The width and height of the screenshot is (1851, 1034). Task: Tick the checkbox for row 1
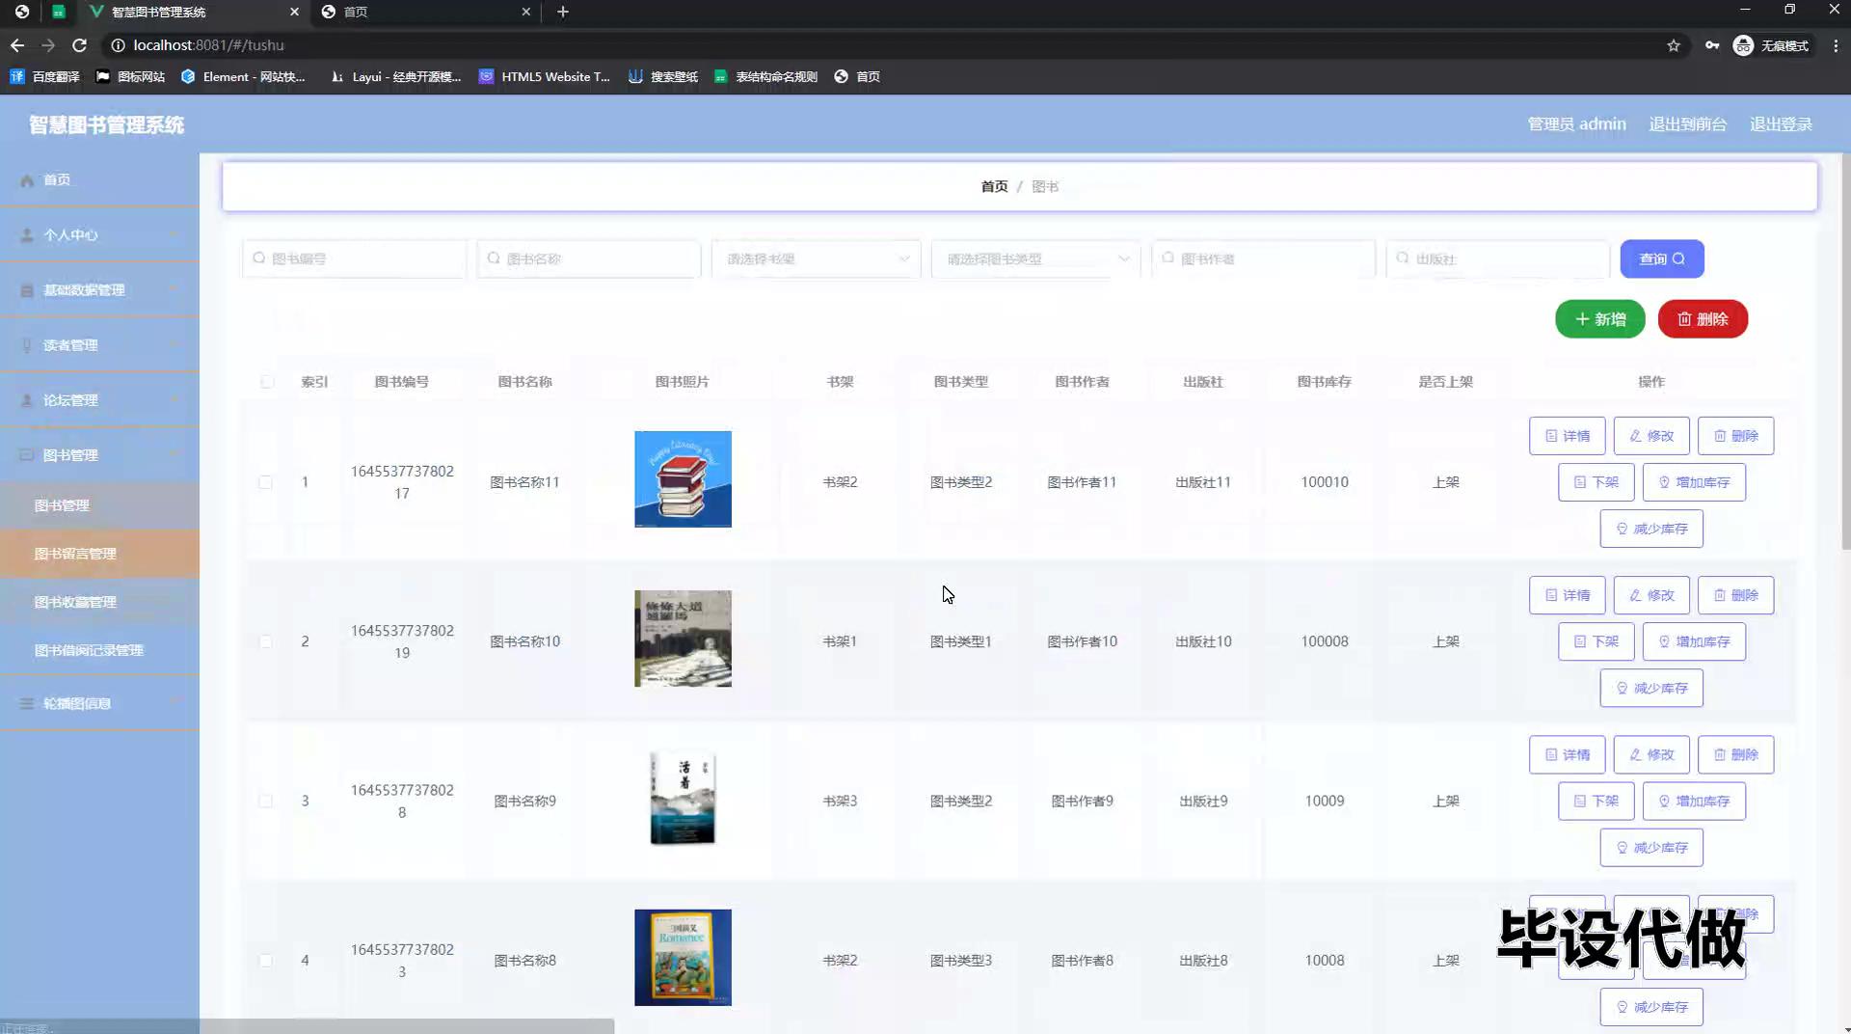[x=265, y=482]
